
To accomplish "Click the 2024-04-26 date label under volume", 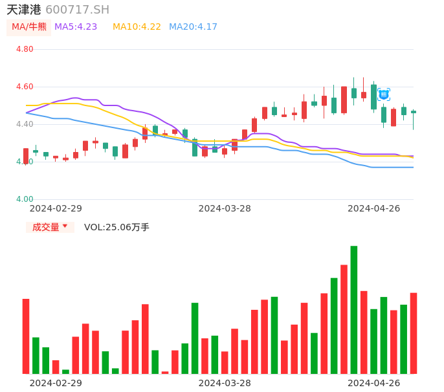I will (373, 383).
